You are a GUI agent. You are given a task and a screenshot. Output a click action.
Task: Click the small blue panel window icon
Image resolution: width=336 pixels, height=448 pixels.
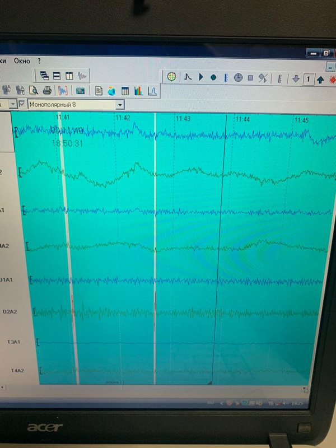[x=80, y=91]
